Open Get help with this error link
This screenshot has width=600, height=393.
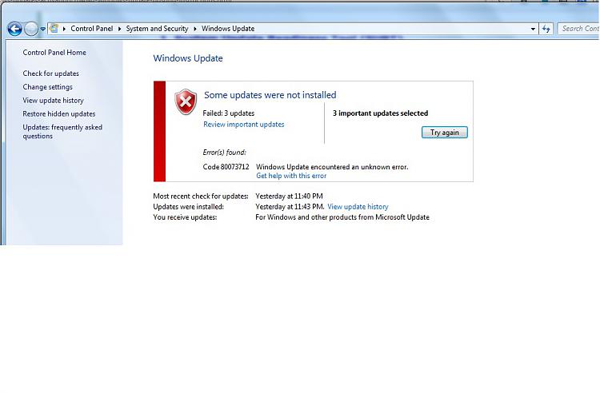[x=291, y=176]
